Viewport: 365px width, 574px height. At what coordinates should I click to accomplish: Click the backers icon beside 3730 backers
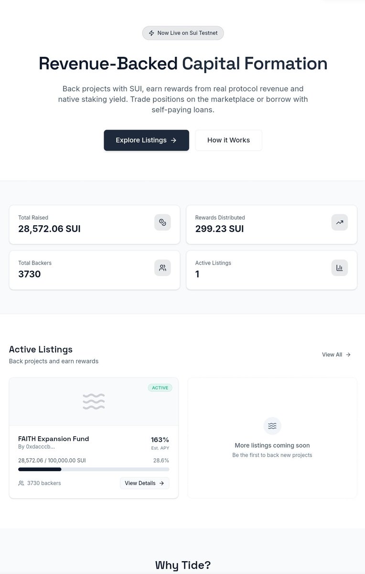(x=21, y=483)
